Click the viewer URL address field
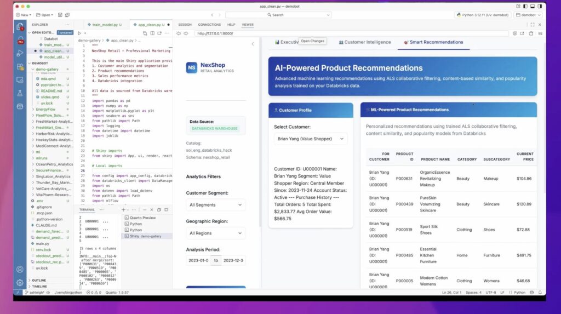This screenshot has height=314, width=561. [x=351, y=33]
